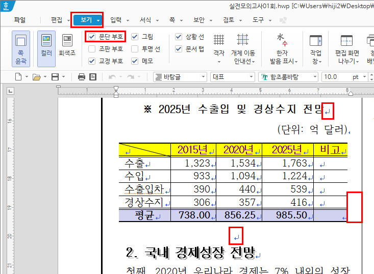Click the print icon
Screen dimensions: 374x274
coord(81,77)
